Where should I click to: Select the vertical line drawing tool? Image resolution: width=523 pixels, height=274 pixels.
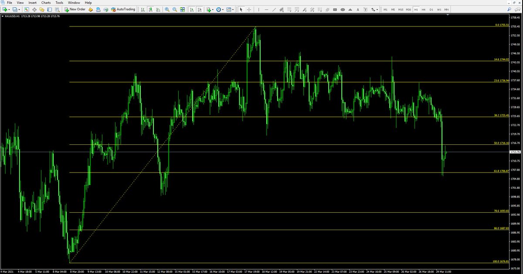(x=258, y=9)
